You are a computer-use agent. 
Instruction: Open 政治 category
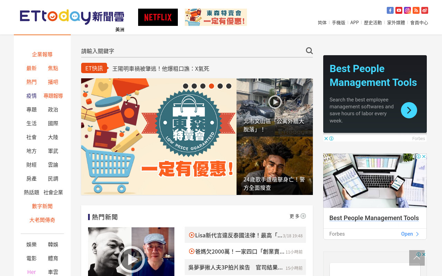(x=53, y=109)
